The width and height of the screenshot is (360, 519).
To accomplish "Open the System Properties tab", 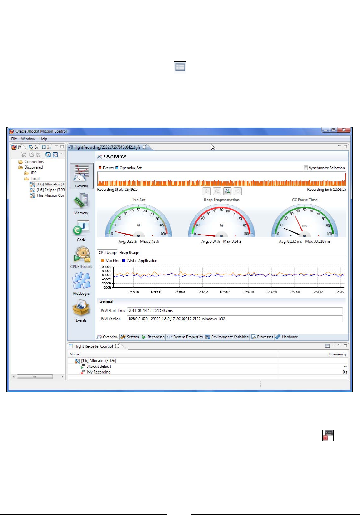I will pos(185,337).
